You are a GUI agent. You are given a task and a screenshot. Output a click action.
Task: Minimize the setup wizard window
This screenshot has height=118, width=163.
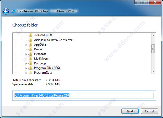(138, 2)
